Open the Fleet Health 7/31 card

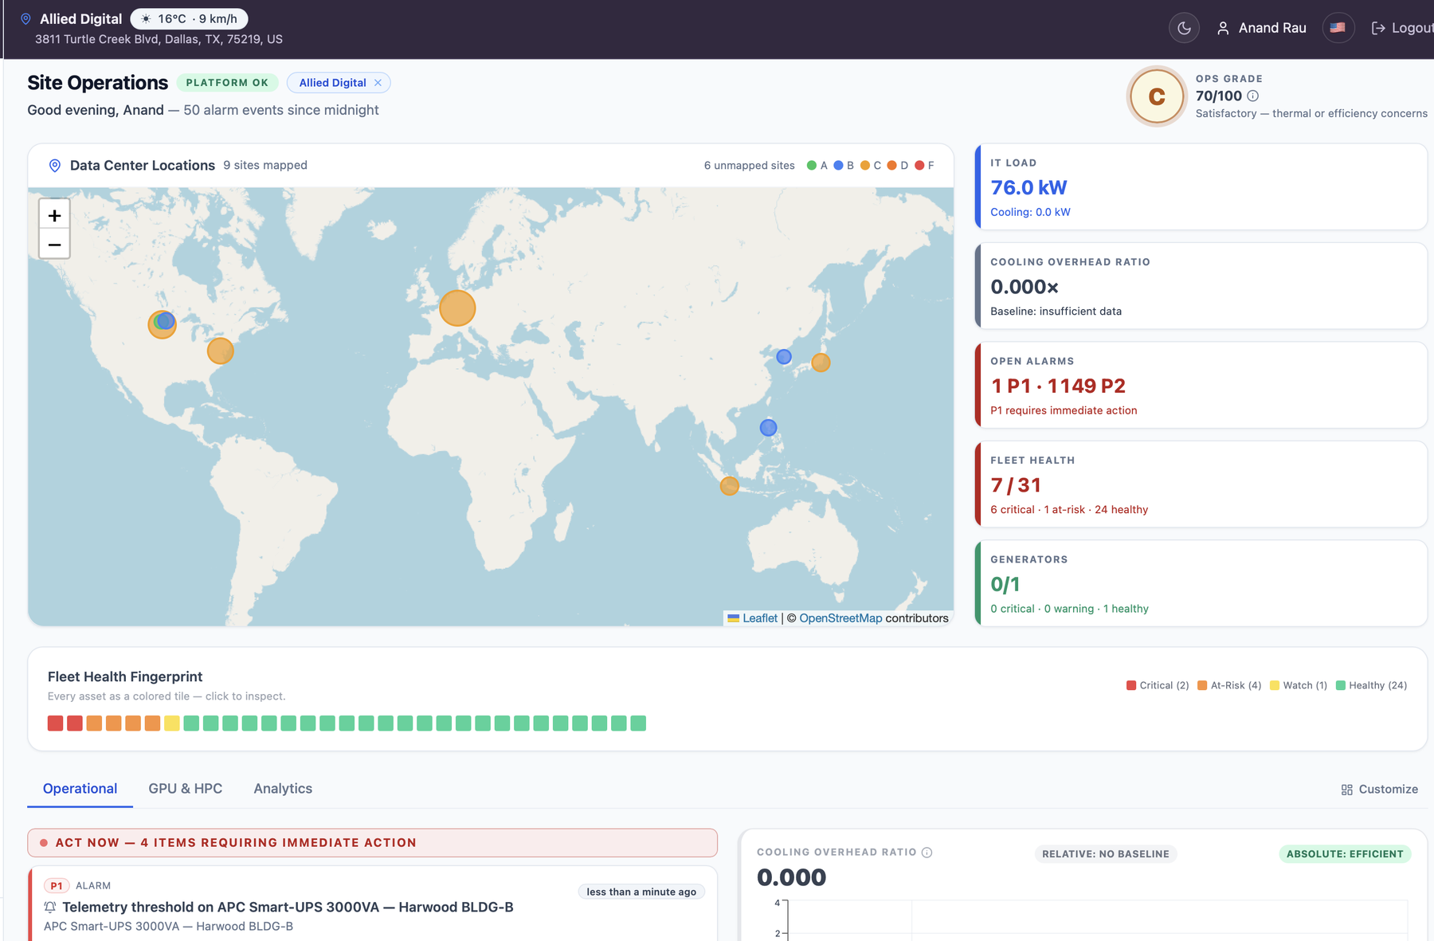pos(1201,484)
